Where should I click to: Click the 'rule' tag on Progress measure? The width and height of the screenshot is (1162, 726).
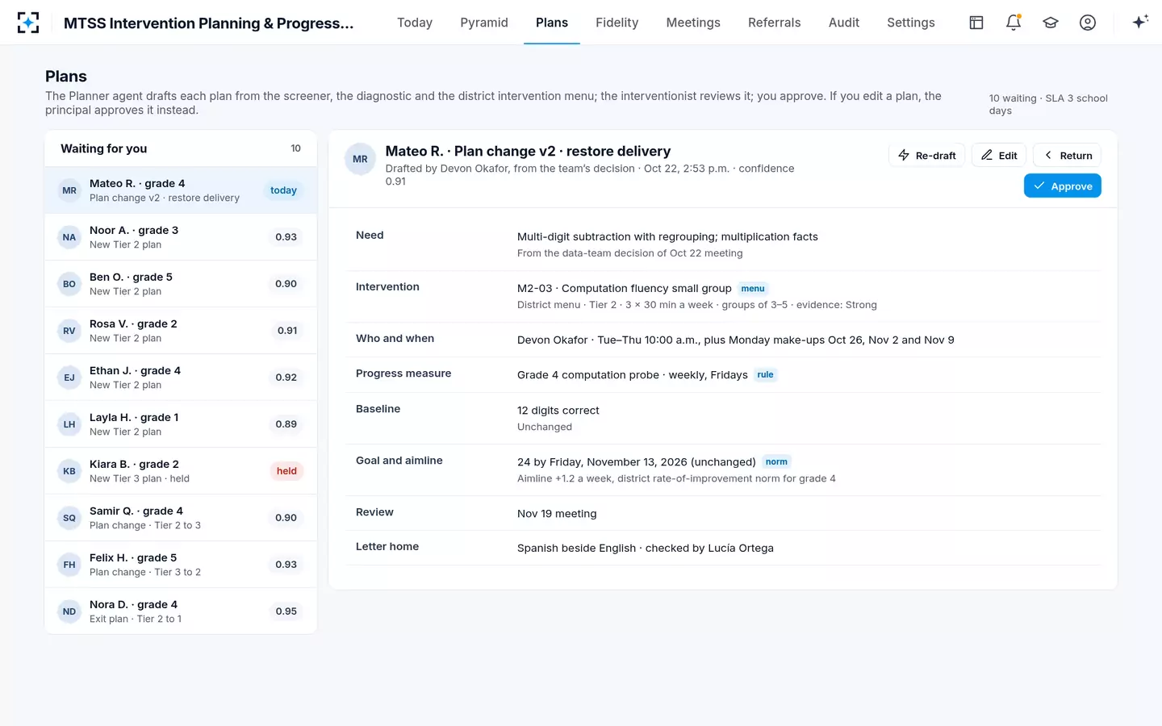(x=765, y=375)
